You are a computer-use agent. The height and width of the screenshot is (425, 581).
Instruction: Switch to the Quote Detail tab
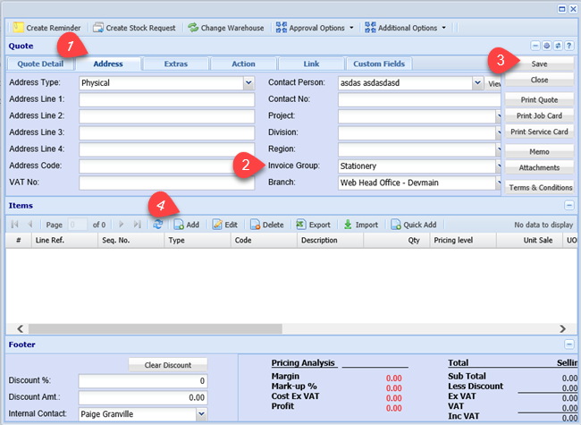point(40,64)
